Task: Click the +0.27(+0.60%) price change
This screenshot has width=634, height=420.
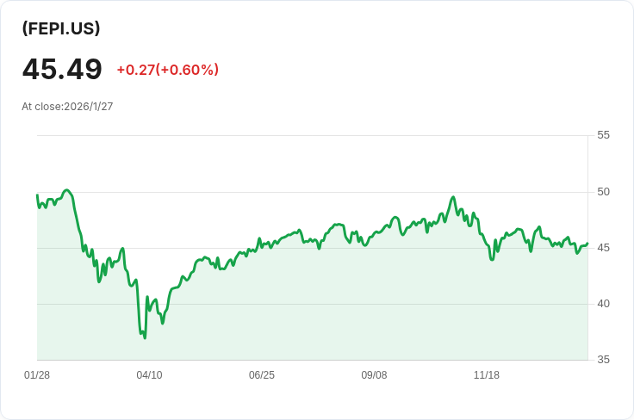Action: (x=167, y=70)
